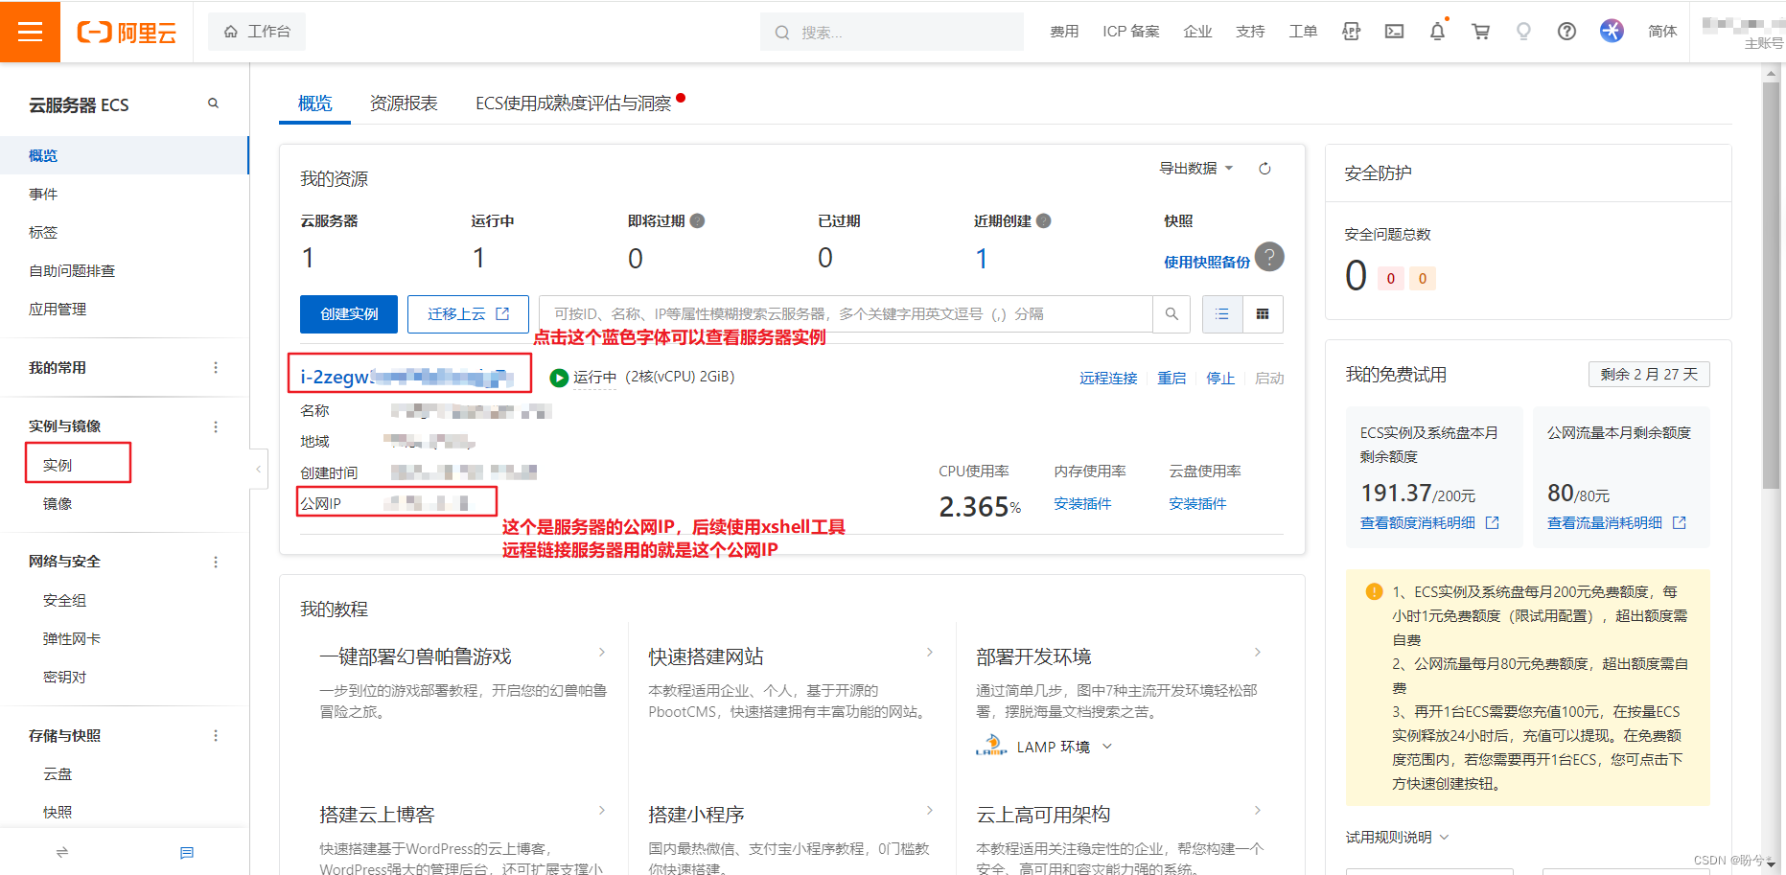Click 停止 for the instance
The width and height of the screenshot is (1786, 875).
point(1220,378)
